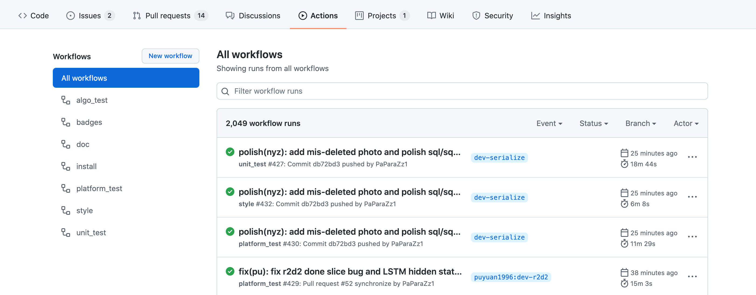Click the New workflow button
This screenshot has height=295, width=756.
[x=170, y=56]
